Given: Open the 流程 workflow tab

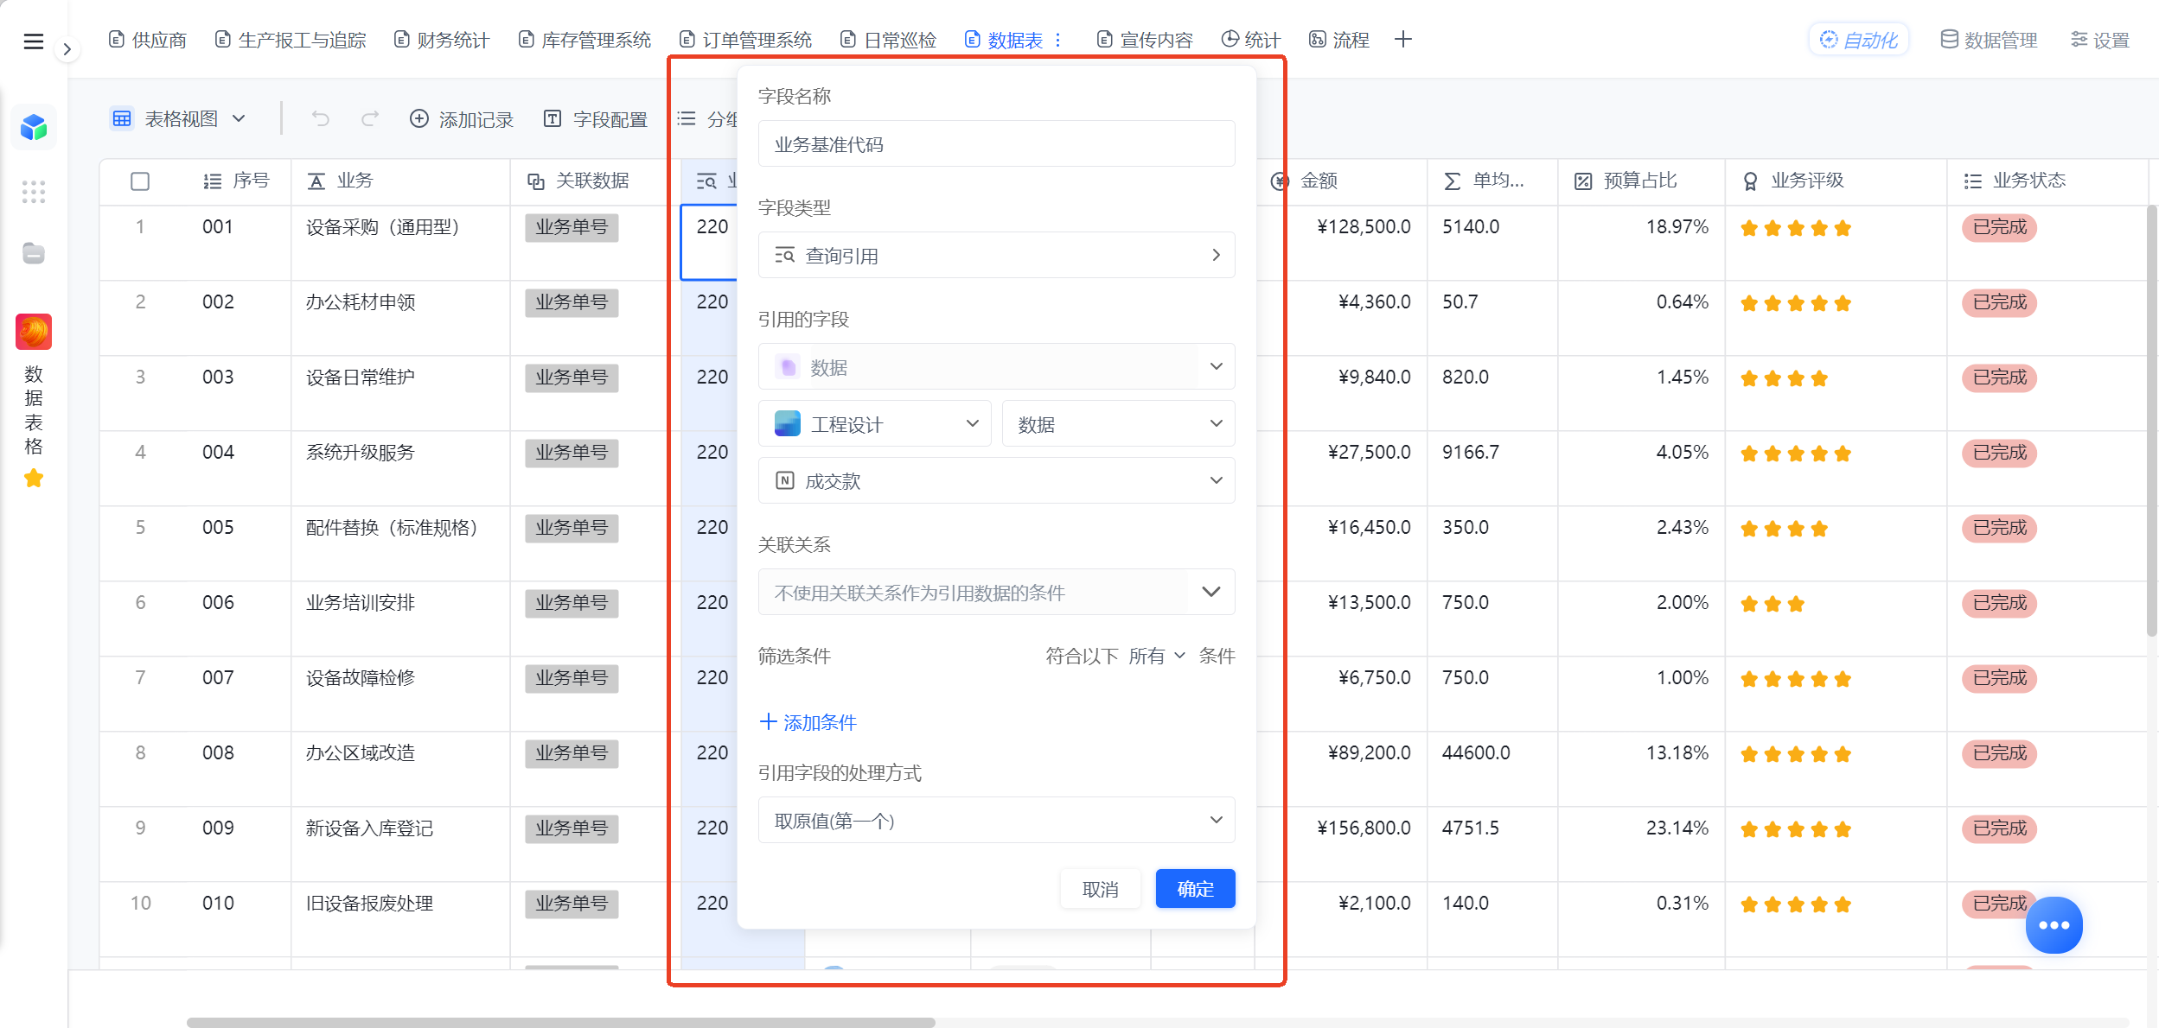Looking at the screenshot, I should coord(1339,40).
